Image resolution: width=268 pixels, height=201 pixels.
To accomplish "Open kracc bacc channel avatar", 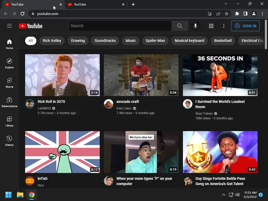I will (x=109, y=104).
